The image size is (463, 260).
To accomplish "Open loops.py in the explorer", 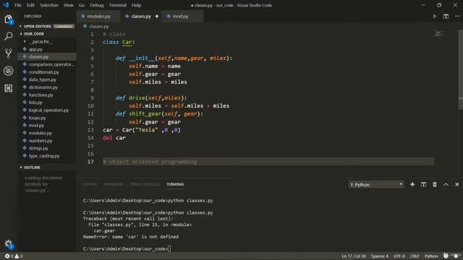I will 47,118.
